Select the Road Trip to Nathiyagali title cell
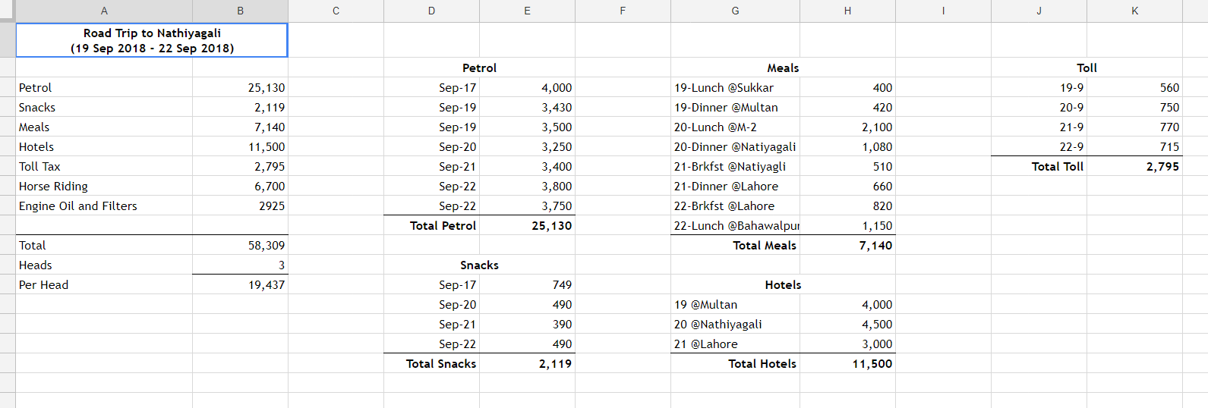Screen dimensions: 1208x408 coord(152,40)
